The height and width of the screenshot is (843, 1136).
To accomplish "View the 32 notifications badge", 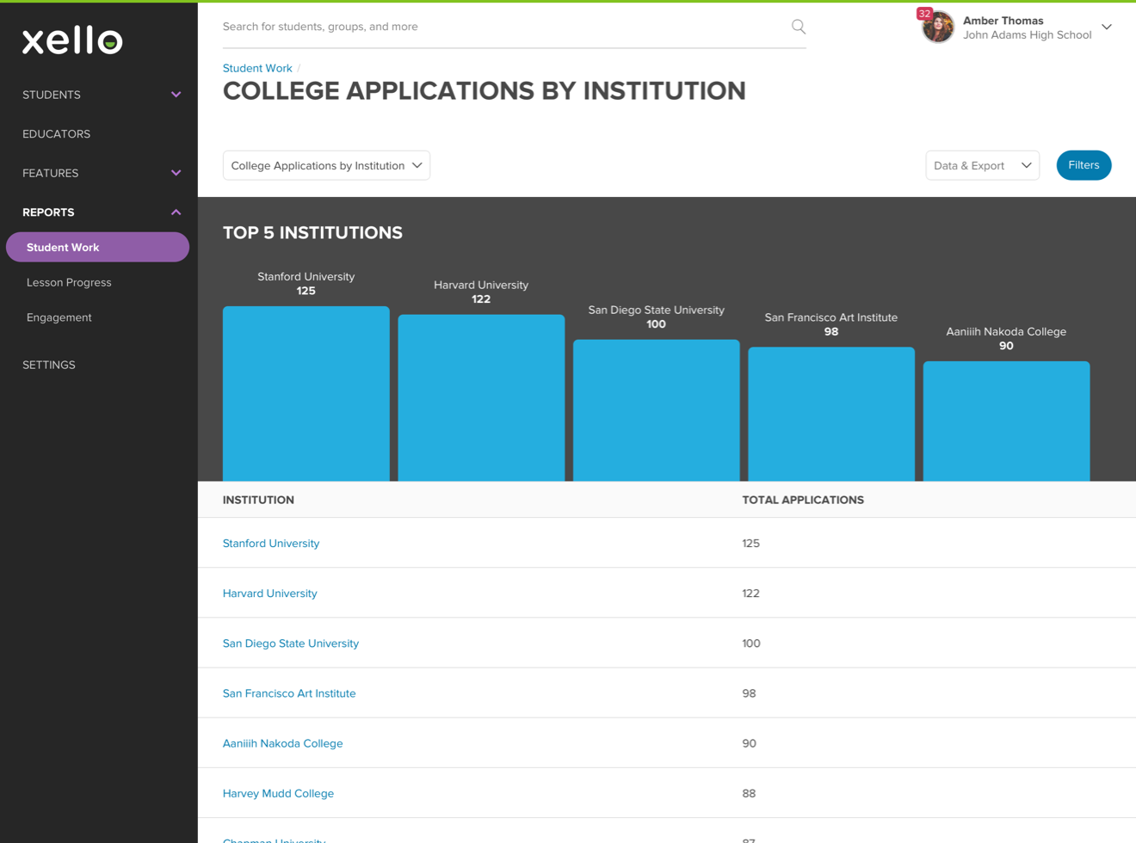I will coord(924,14).
